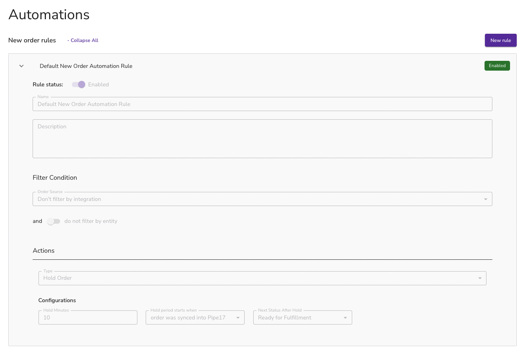Click the Automations page heading
This screenshot has width=523, height=352.
point(49,15)
